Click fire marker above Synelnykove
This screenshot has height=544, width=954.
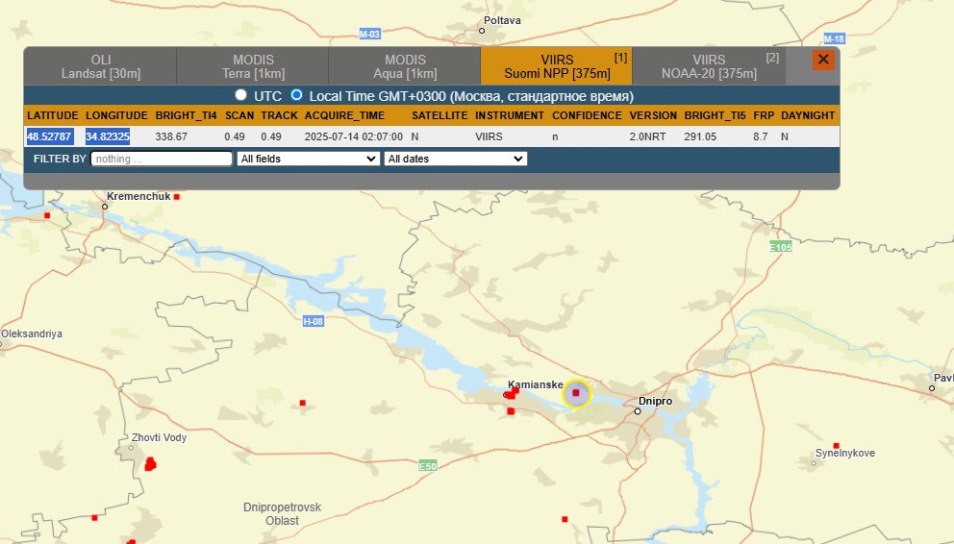click(837, 446)
